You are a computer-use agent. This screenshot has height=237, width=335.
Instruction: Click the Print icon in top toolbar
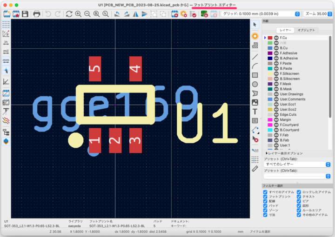click(x=36, y=14)
